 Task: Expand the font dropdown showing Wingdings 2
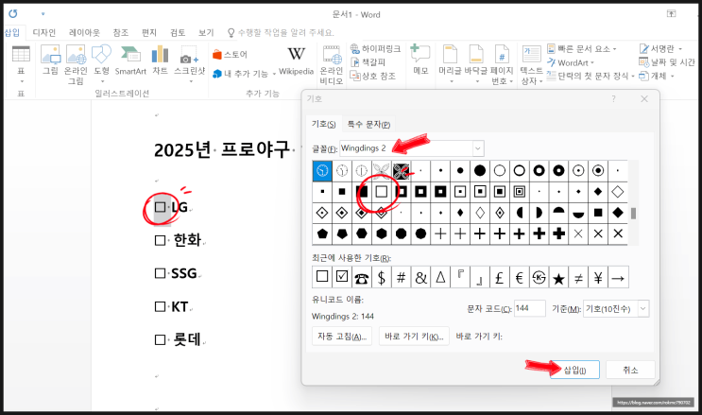coord(478,147)
